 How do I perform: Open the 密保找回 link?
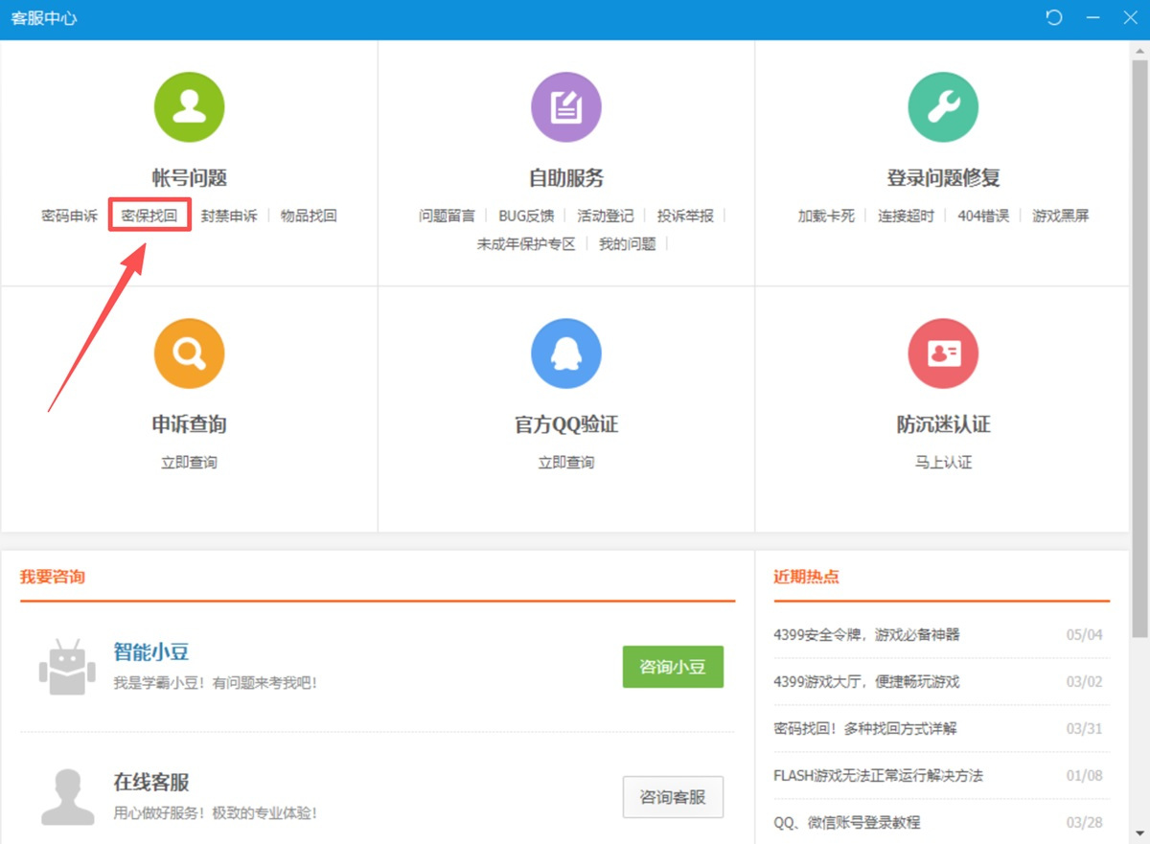pyautogui.click(x=149, y=216)
